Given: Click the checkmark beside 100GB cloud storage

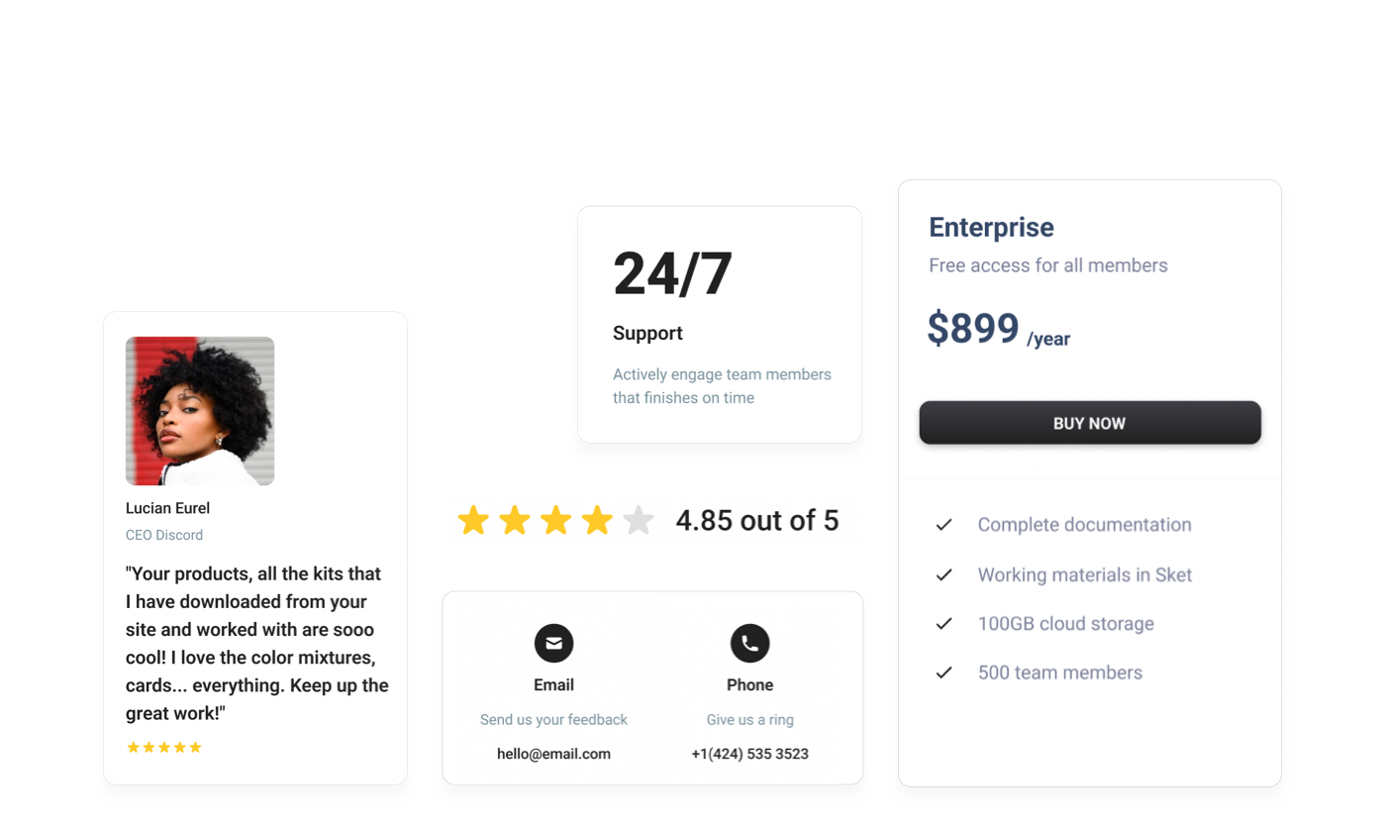Looking at the screenshot, I should [943, 624].
